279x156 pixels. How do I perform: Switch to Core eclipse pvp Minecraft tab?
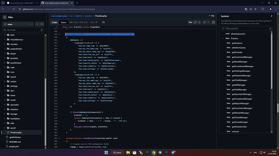pos(22,3)
